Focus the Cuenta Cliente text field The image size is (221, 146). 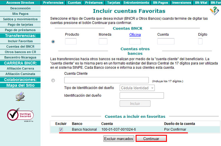pos(106,80)
